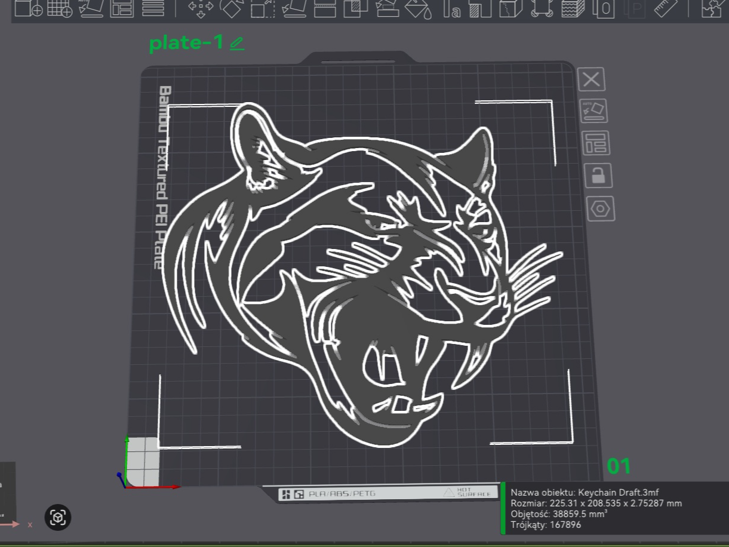Click the object name Keychain Draft.3mf text
729x547 pixels.
(x=619, y=493)
